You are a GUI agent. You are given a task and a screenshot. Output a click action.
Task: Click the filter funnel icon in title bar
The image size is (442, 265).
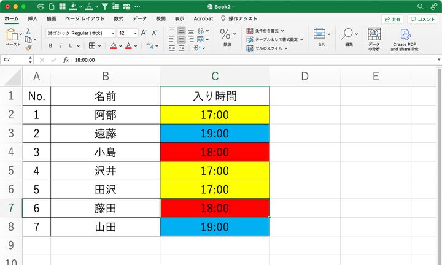click(x=105, y=6)
